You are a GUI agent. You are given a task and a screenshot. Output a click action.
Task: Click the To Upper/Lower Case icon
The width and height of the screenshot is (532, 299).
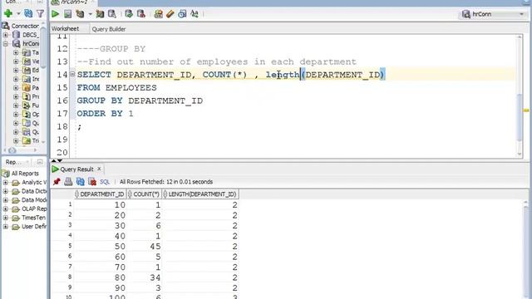pyautogui.click(x=195, y=14)
